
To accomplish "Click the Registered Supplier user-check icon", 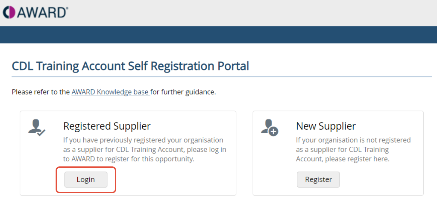I will pos(37,128).
